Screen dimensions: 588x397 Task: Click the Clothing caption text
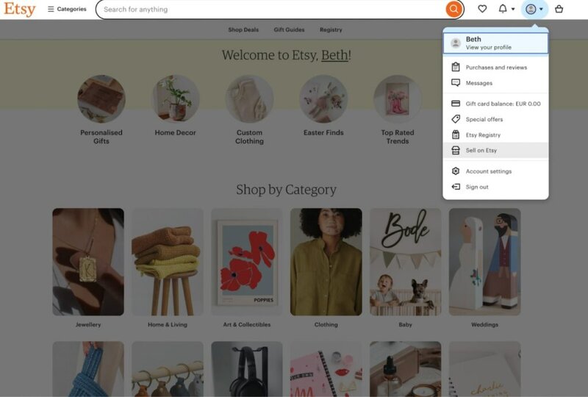coord(326,324)
